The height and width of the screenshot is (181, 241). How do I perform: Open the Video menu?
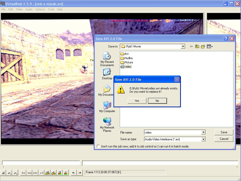tap(19, 9)
